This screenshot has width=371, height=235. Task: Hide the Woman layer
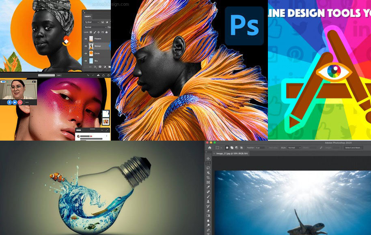click(86, 46)
